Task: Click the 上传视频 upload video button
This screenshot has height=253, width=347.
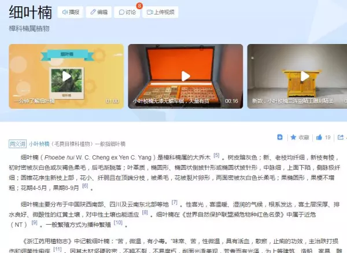Action: click(x=160, y=12)
